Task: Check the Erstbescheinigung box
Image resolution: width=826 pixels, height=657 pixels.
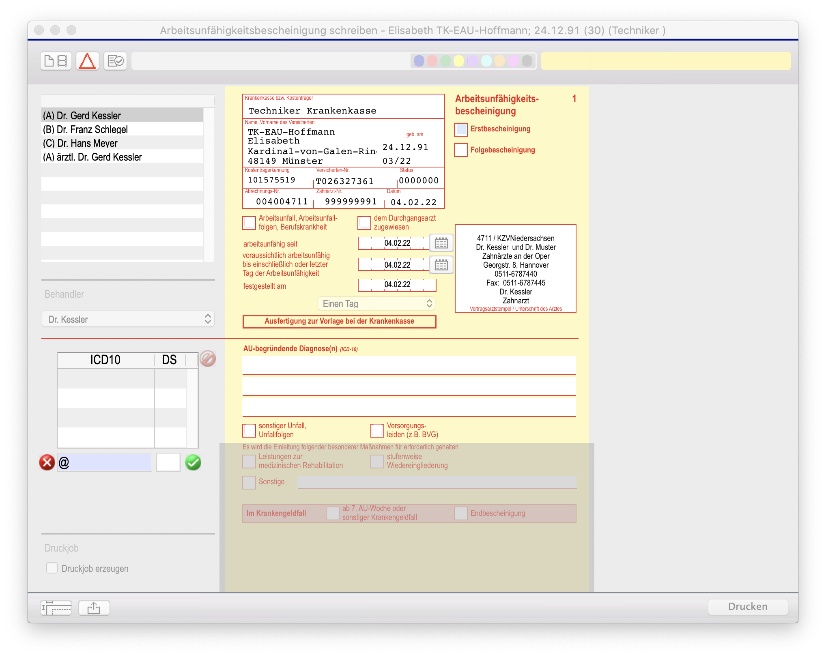Action: (461, 129)
